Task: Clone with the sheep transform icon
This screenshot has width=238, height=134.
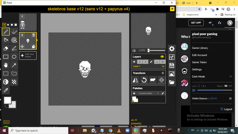Action: [x=153, y=80]
